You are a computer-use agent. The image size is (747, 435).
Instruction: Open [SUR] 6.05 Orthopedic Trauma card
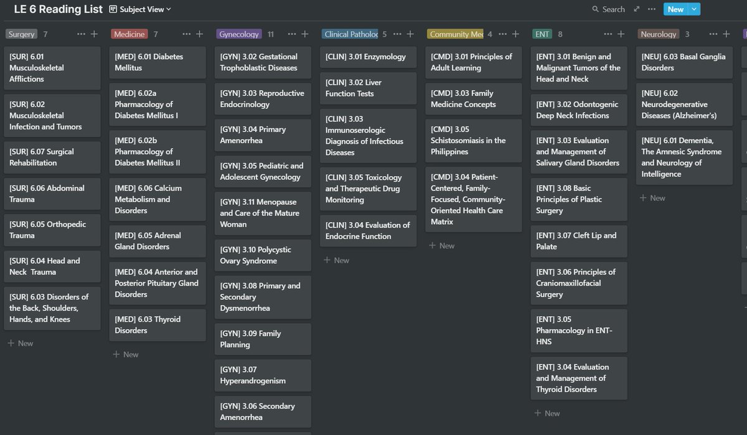pos(52,230)
